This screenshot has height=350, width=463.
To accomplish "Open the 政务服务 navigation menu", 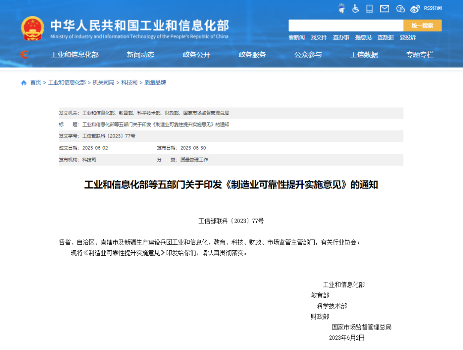I will (252, 54).
